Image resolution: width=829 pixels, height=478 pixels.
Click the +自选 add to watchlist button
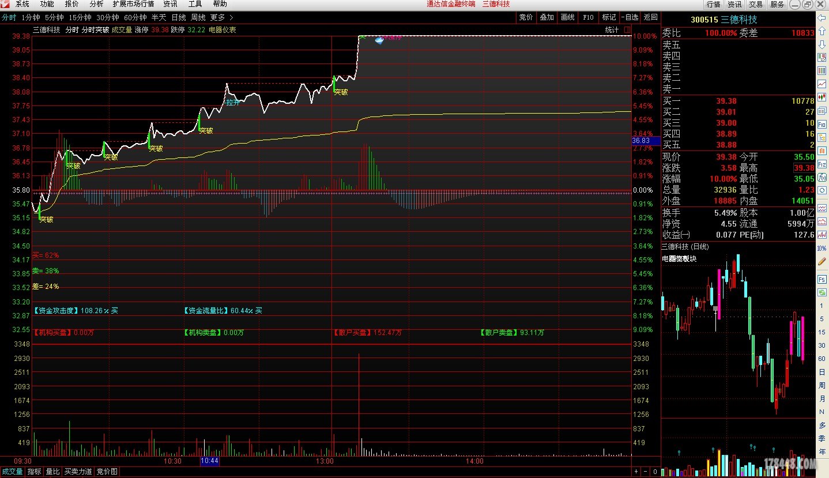[630, 17]
